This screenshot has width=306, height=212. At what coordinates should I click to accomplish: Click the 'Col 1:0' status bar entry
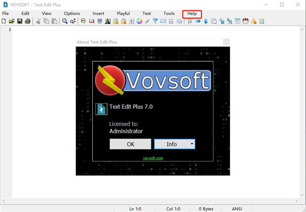pos(173,208)
